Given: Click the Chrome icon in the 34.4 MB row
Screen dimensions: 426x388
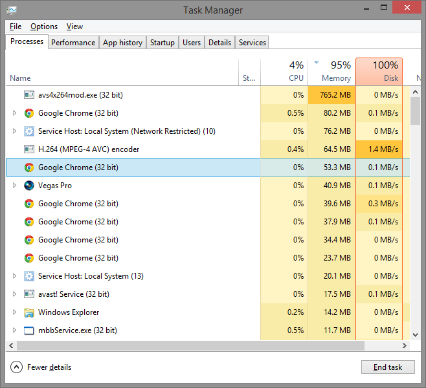Looking at the screenshot, I should click(x=28, y=240).
